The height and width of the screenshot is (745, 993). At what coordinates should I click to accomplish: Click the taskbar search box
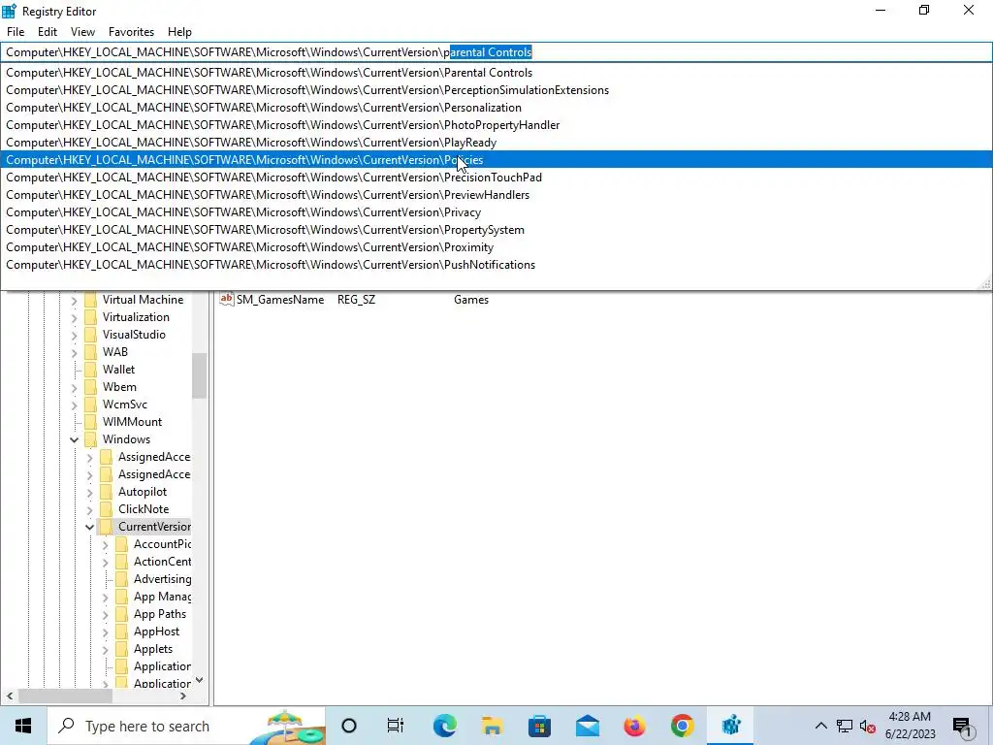pos(185,726)
